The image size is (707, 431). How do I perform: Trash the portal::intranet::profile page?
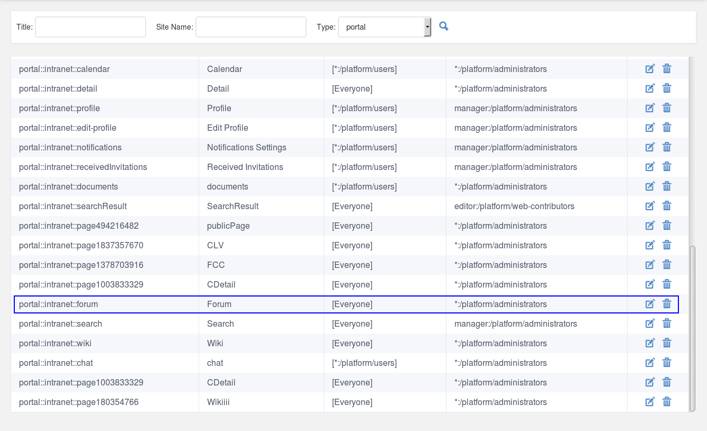point(667,108)
